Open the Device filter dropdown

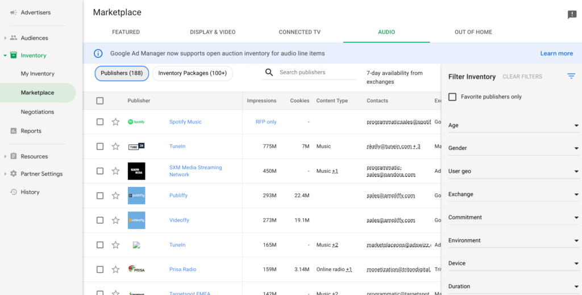pos(514,264)
